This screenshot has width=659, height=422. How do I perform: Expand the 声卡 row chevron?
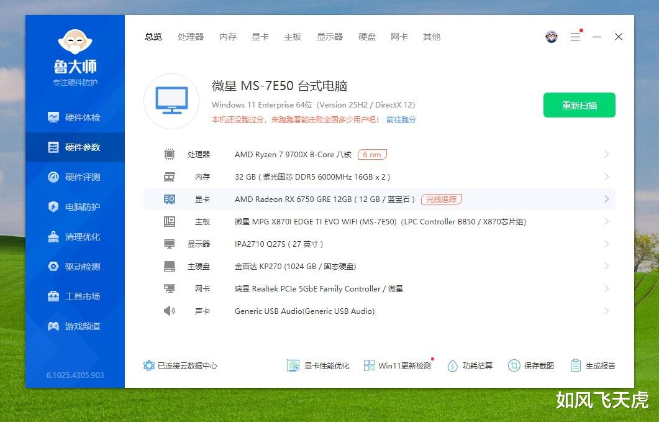click(x=606, y=311)
